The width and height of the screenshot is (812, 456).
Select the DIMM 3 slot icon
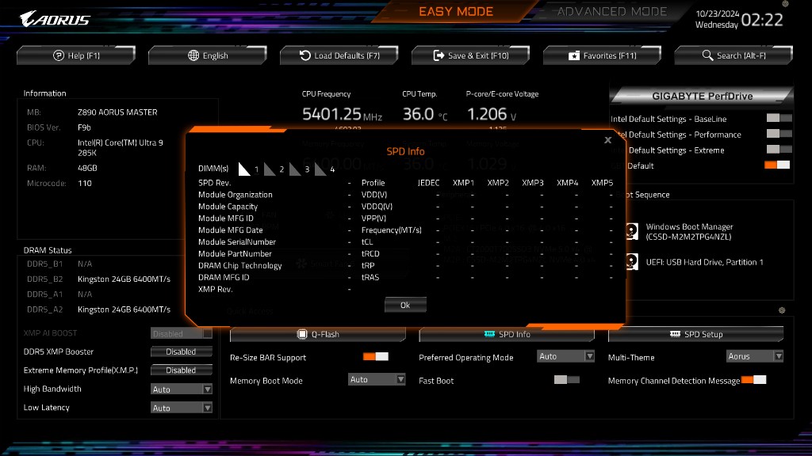point(296,169)
